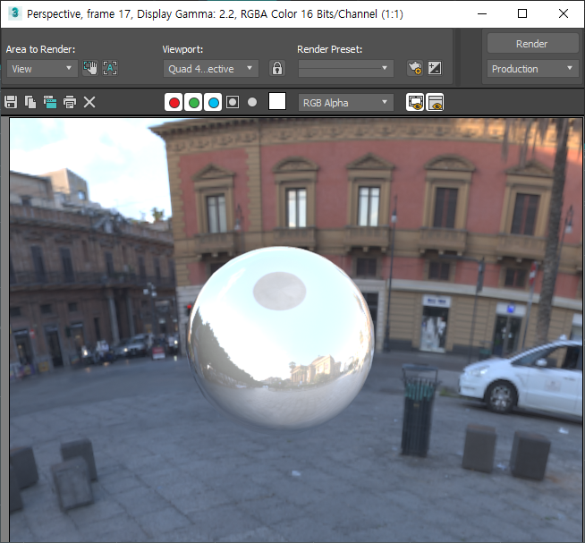Click the Save Image floppy icon
Screen dimensions: 585x543
[11, 102]
